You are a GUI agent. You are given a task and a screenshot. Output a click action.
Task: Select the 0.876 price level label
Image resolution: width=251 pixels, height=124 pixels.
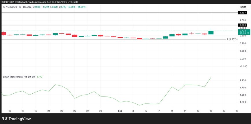pyautogui.click(x=242, y=25)
